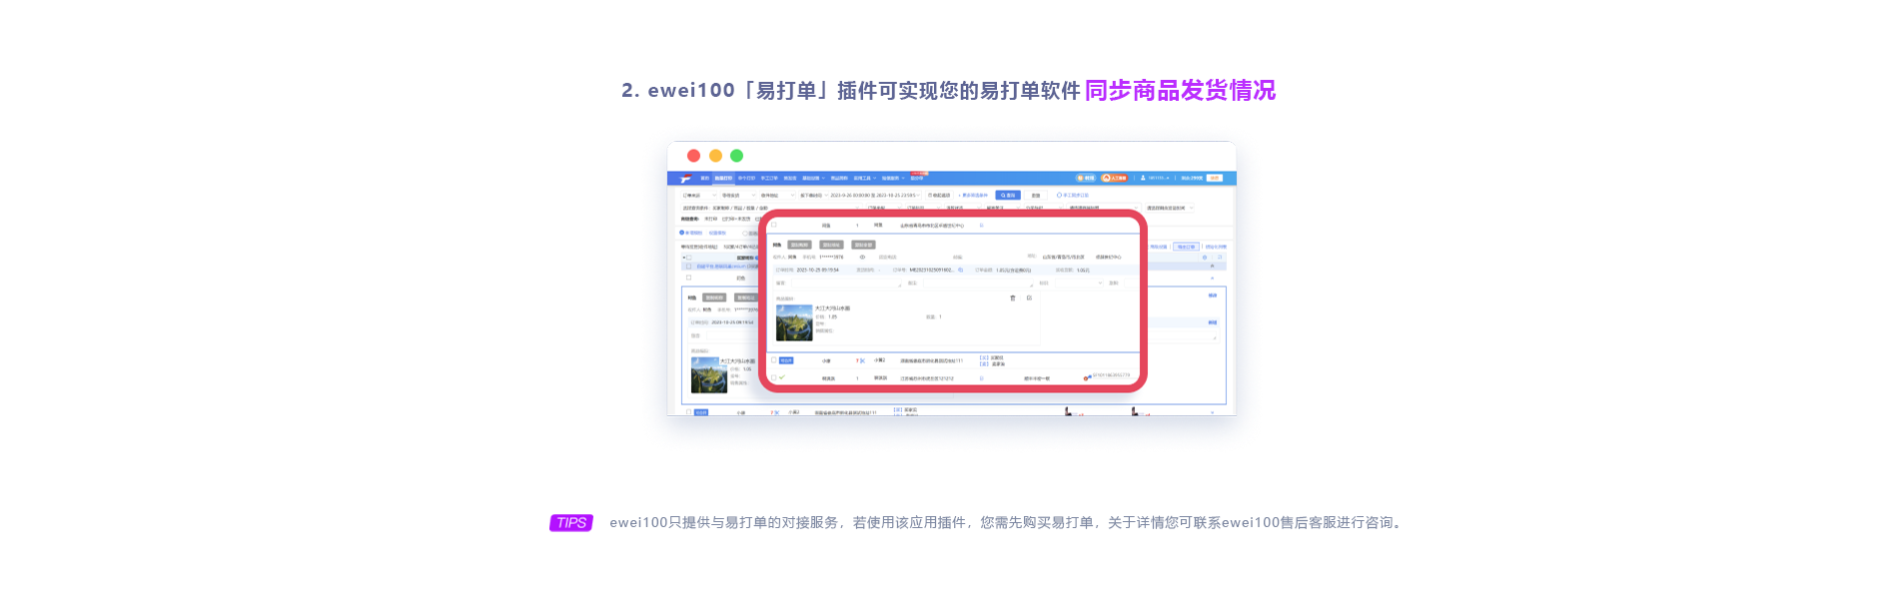Switch to the highlighted 批量打印 navigation tab
1901x599 pixels.
[722, 179]
